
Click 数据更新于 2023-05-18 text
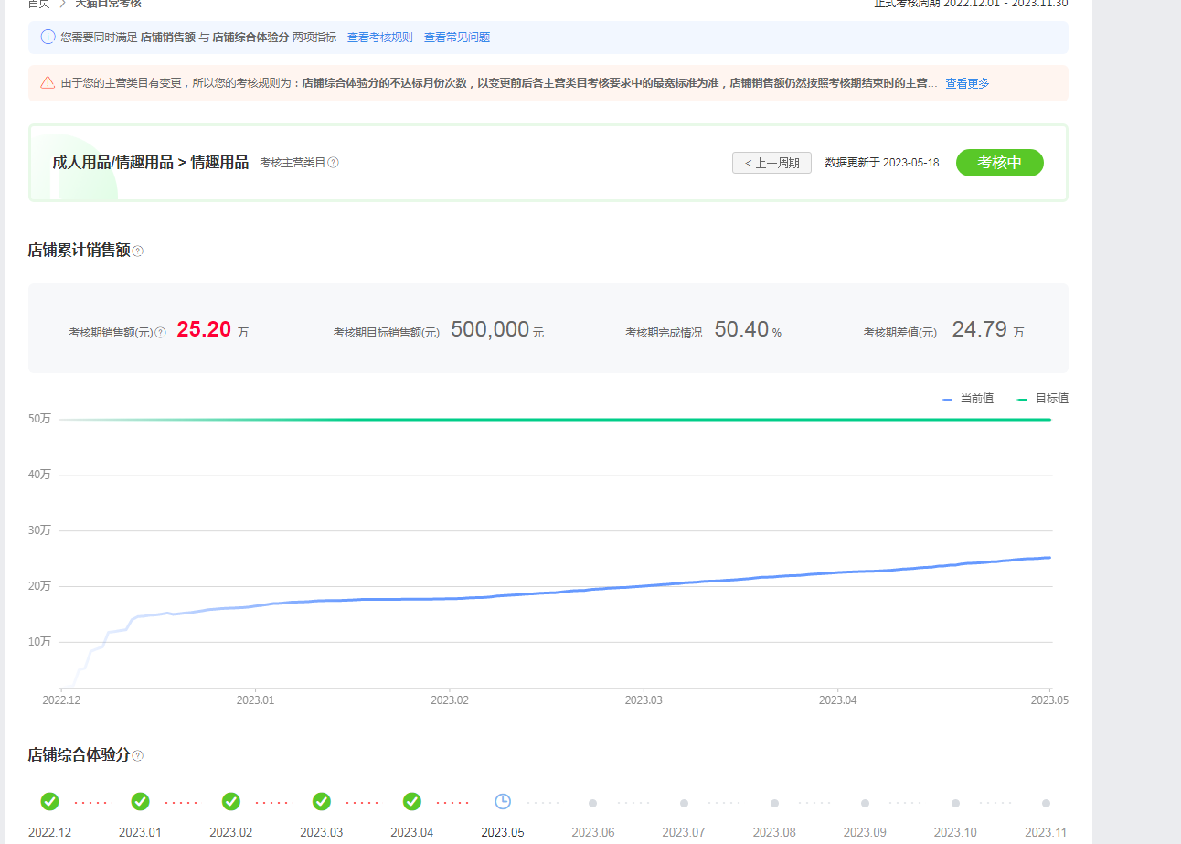click(x=882, y=163)
